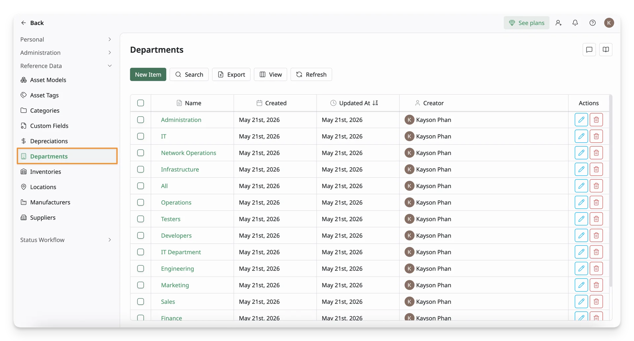Toggle the select-all checkbox in header
The image size is (634, 341).
[141, 103]
